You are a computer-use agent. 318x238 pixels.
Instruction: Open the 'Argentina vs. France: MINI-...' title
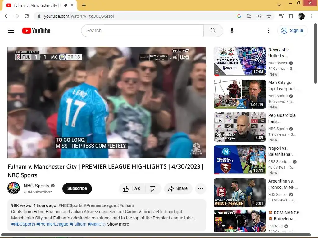[283, 184]
